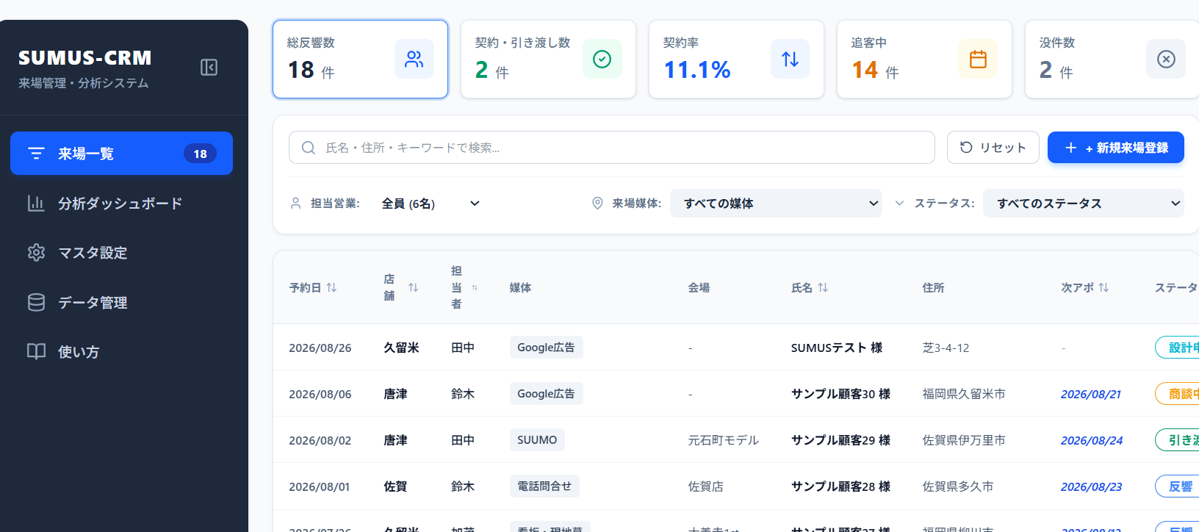Click the 来場媒体 location pin icon
The image size is (1199, 532).
(x=597, y=204)
